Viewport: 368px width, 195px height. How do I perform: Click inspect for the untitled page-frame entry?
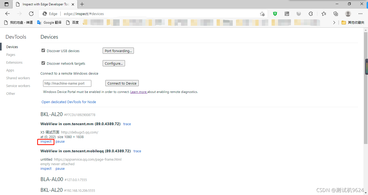(x=46, y=169)
